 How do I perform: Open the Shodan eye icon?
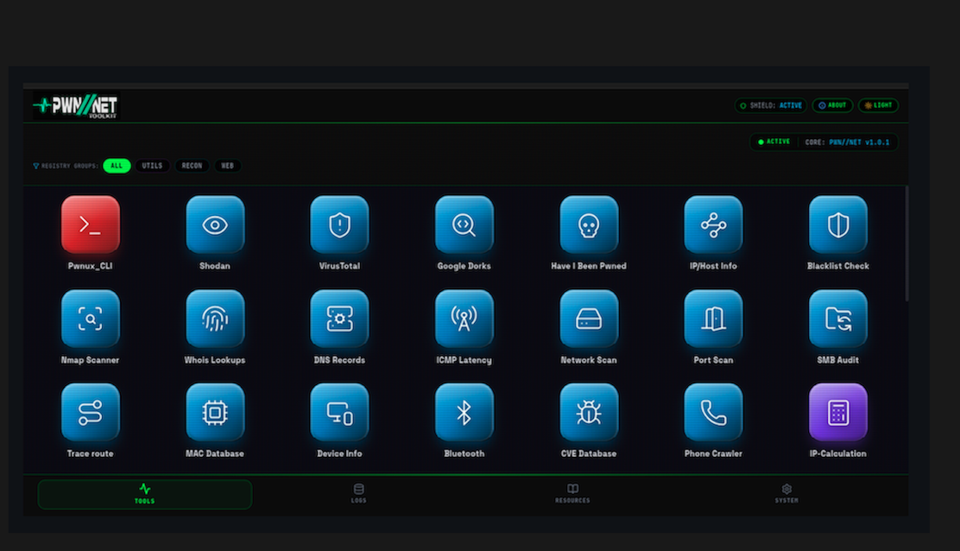215,225
